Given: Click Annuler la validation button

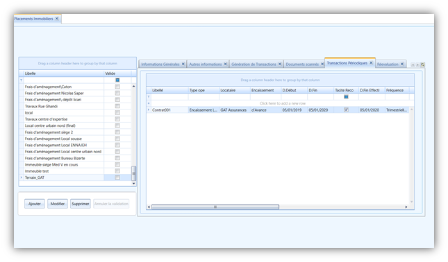Looking at the screenshot, I should point(111,204).
